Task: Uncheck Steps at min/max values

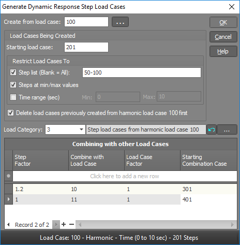Action: [13, 85]
